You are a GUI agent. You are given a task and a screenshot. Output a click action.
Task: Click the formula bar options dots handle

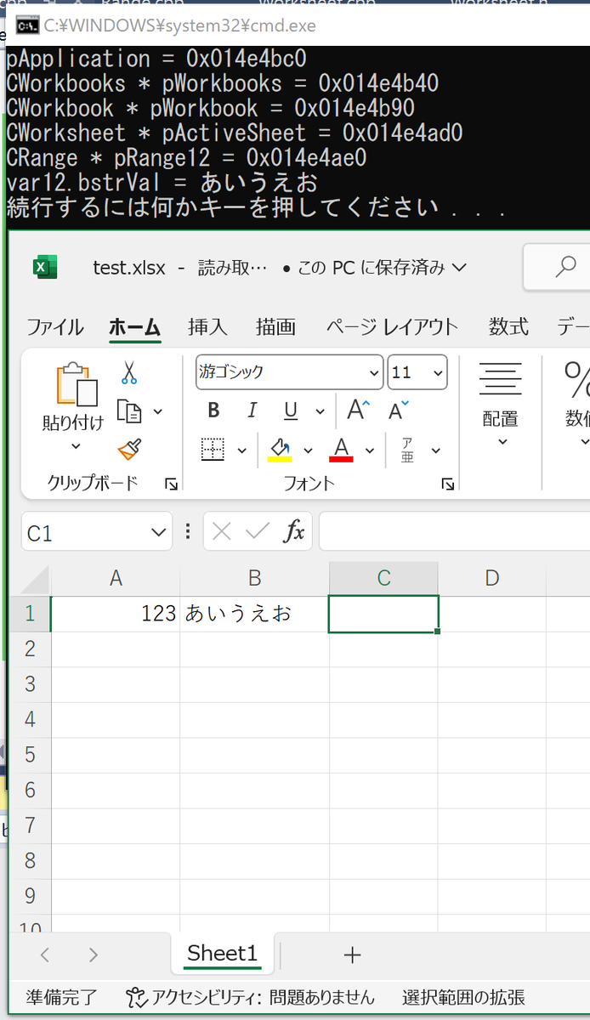click(x=188, y=532)
